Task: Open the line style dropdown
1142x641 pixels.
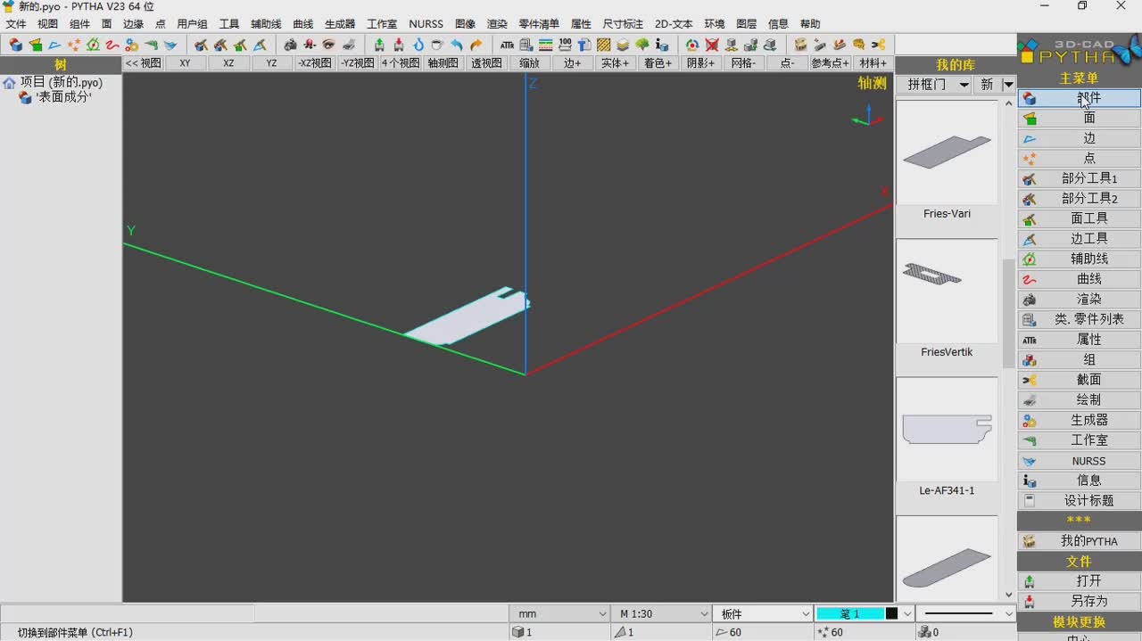Action: [967, 613]
